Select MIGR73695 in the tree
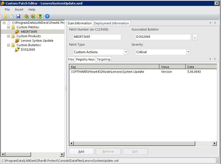Image resolution: width=221 pixels, height=164 pixels. click(x=29, y=32)
